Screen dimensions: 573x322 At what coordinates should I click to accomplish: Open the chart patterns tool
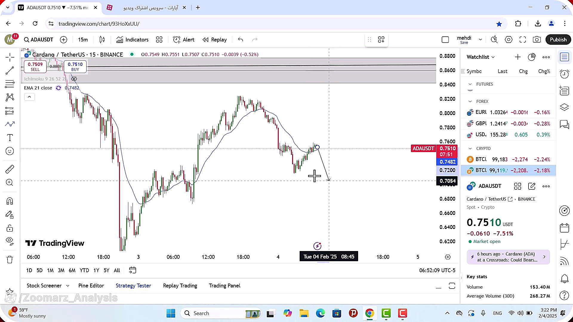pos(10,97)
